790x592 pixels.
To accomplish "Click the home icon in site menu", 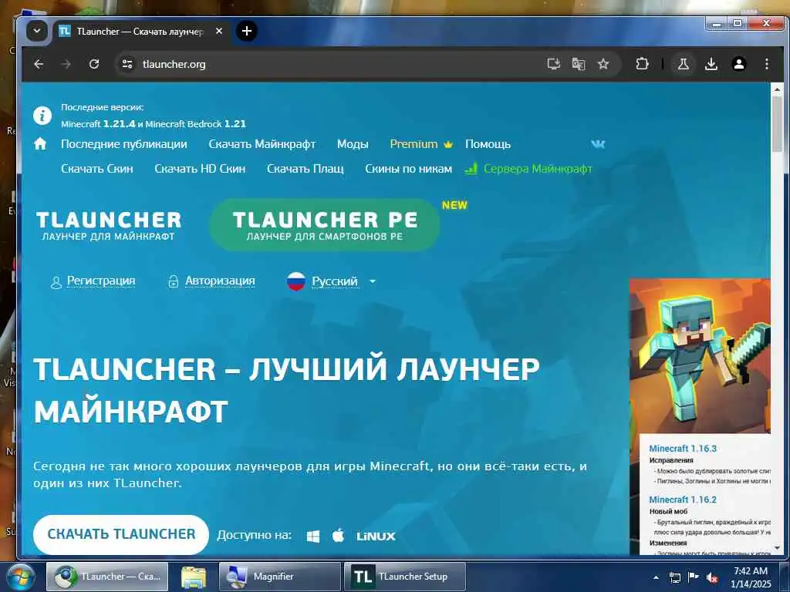I will (40, 144).
